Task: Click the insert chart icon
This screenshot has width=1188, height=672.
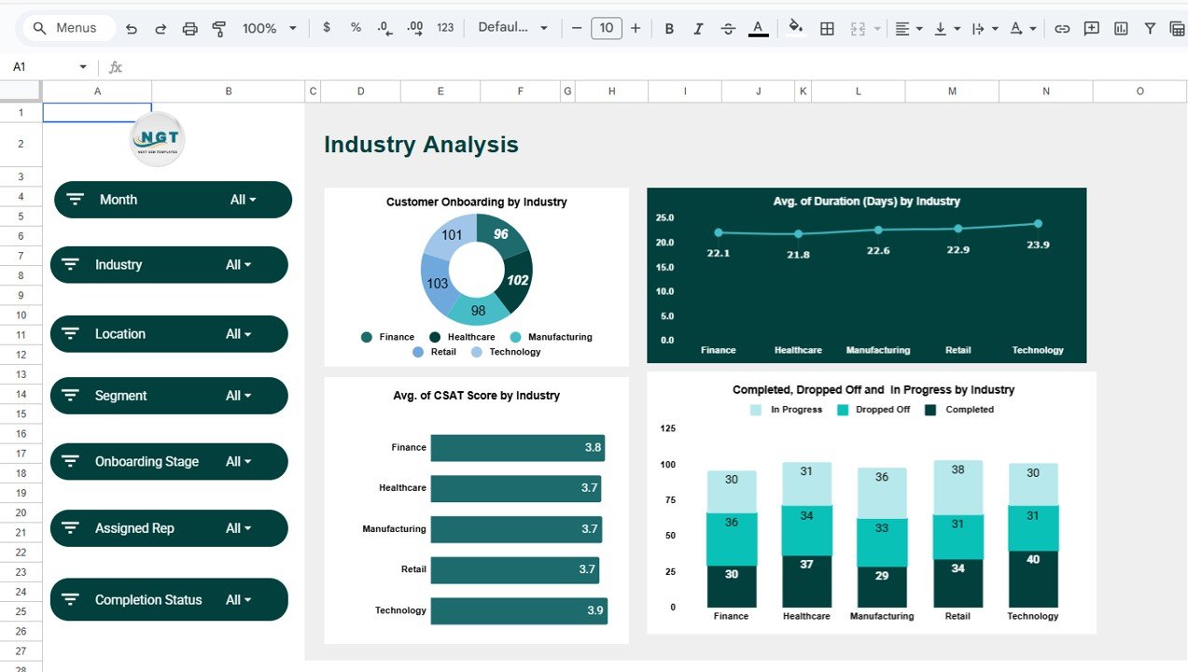Action: click(1121, 28)
